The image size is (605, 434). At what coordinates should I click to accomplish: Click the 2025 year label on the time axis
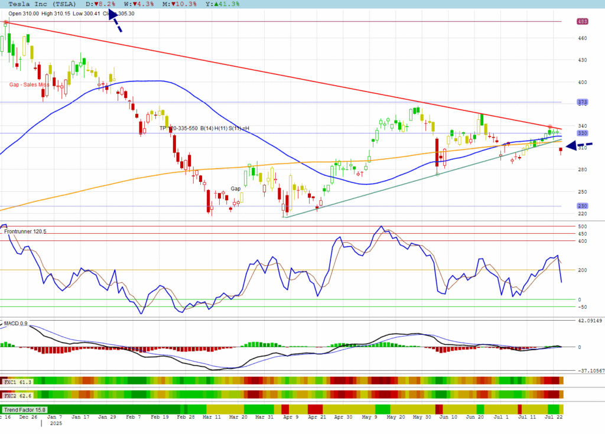(56, 423)
